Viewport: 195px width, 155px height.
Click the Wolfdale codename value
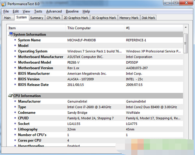point(133,113)
